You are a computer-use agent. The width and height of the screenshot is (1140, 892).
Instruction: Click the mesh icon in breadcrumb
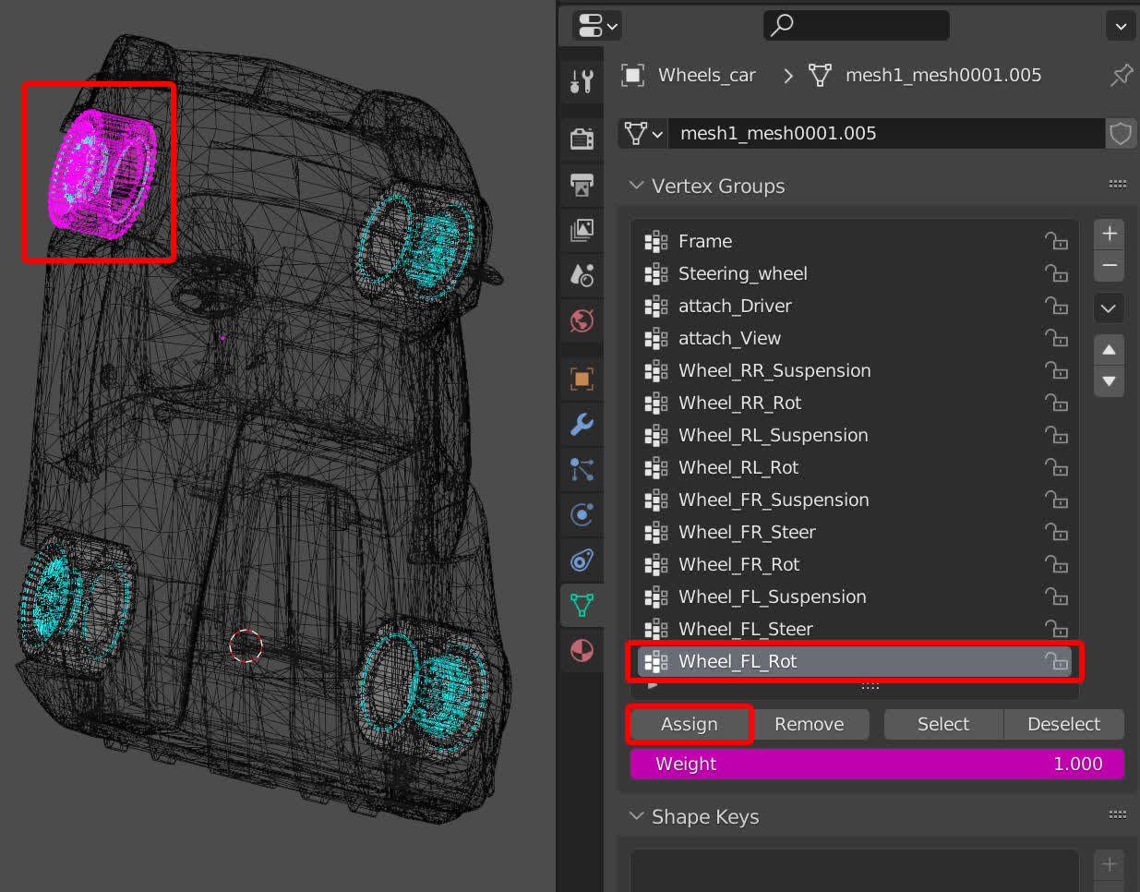tap(820, 75)
